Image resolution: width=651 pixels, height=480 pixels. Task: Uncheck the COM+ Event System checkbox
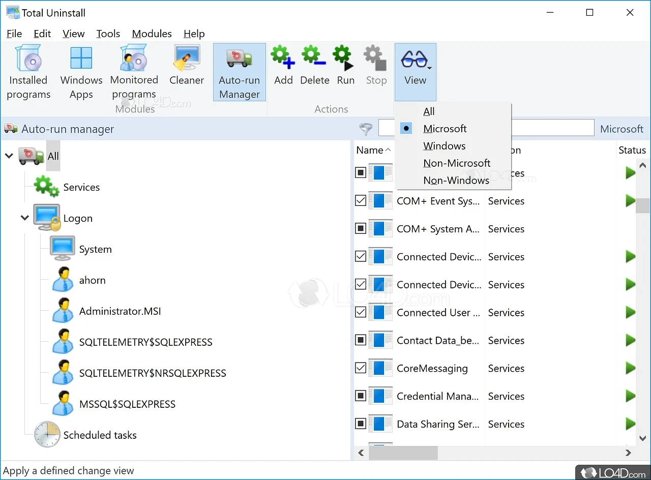361,201
